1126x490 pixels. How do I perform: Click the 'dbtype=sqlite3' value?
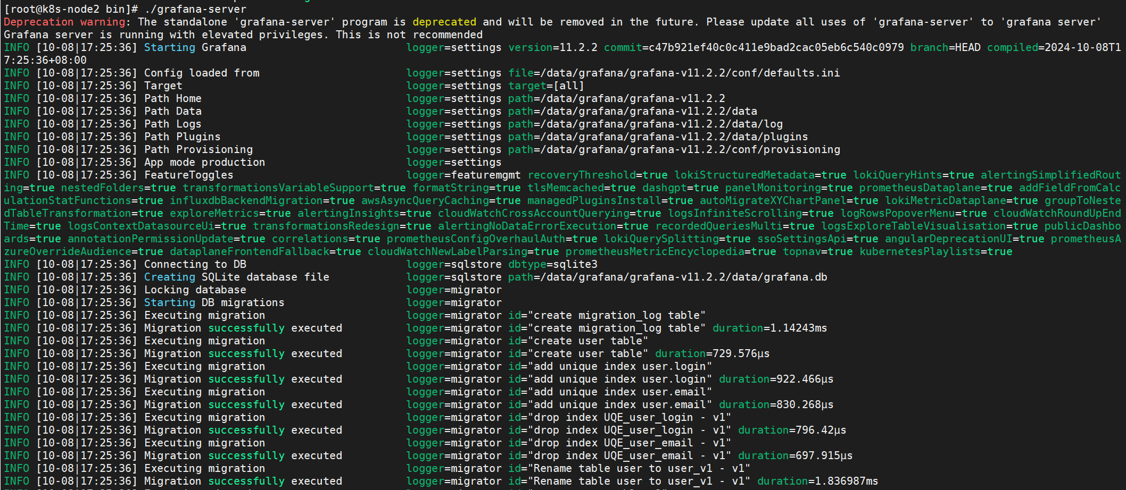coord(553,264)
